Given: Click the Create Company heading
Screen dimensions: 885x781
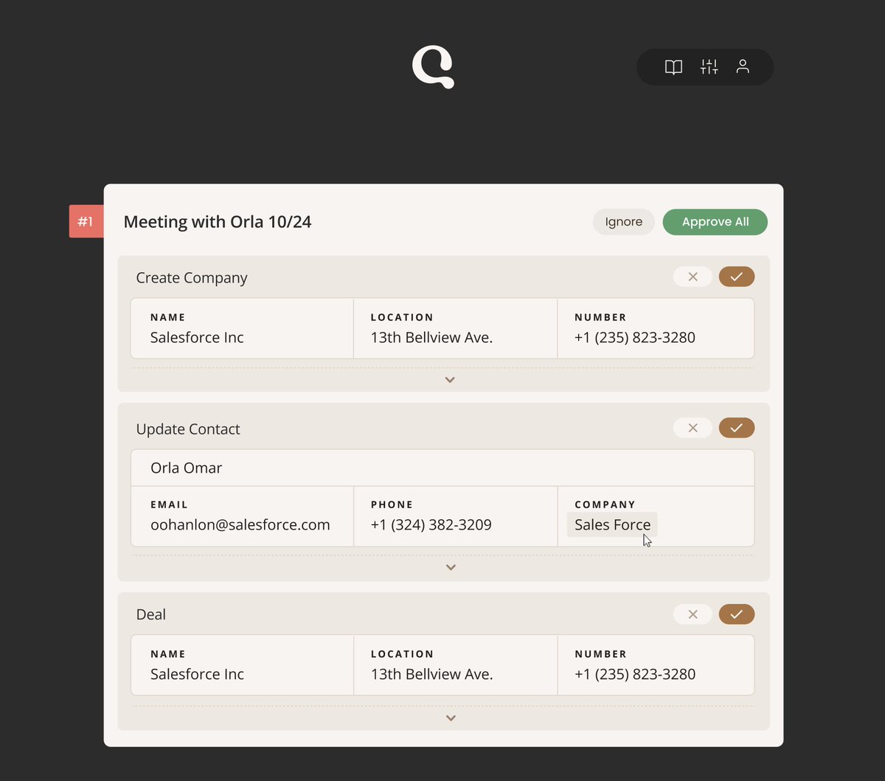Looking at the screenshot, I should pos(192,278).
